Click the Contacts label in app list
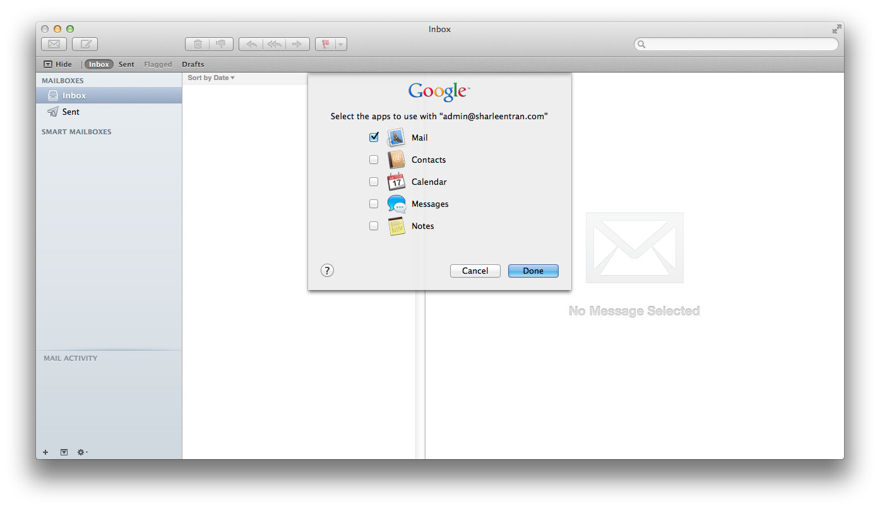The image size is (880, 509). click(x=429, y=160)
